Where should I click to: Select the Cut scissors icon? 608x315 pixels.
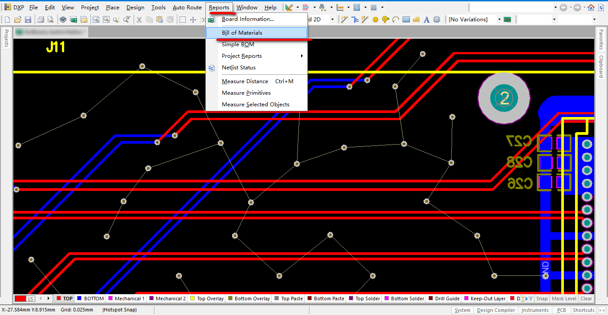[x=139, y=20]
